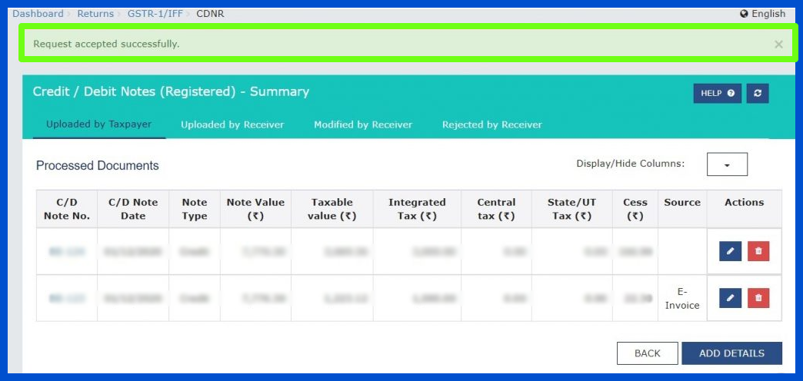Switch to the Modified by Receiver tab
This screenshot has width=803, height=381.
(363, 124)
